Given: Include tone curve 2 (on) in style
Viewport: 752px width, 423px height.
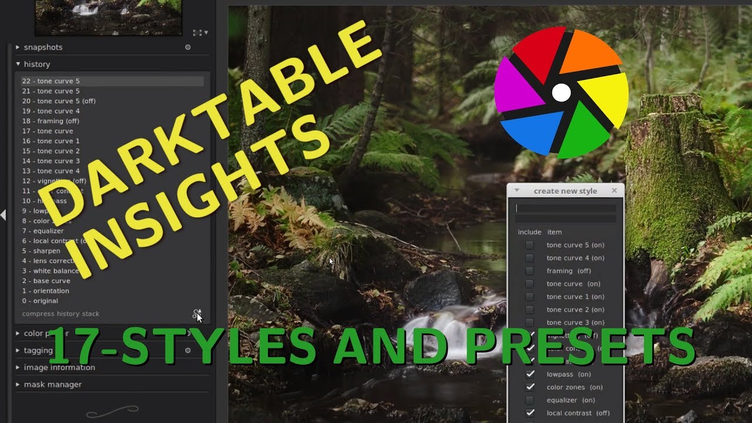Looking at the screenshot, I should click(x=530, y=310).
